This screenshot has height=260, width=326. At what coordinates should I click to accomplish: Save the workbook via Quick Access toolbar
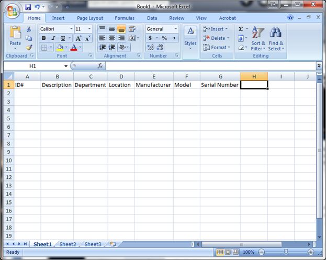click(28, 7)
